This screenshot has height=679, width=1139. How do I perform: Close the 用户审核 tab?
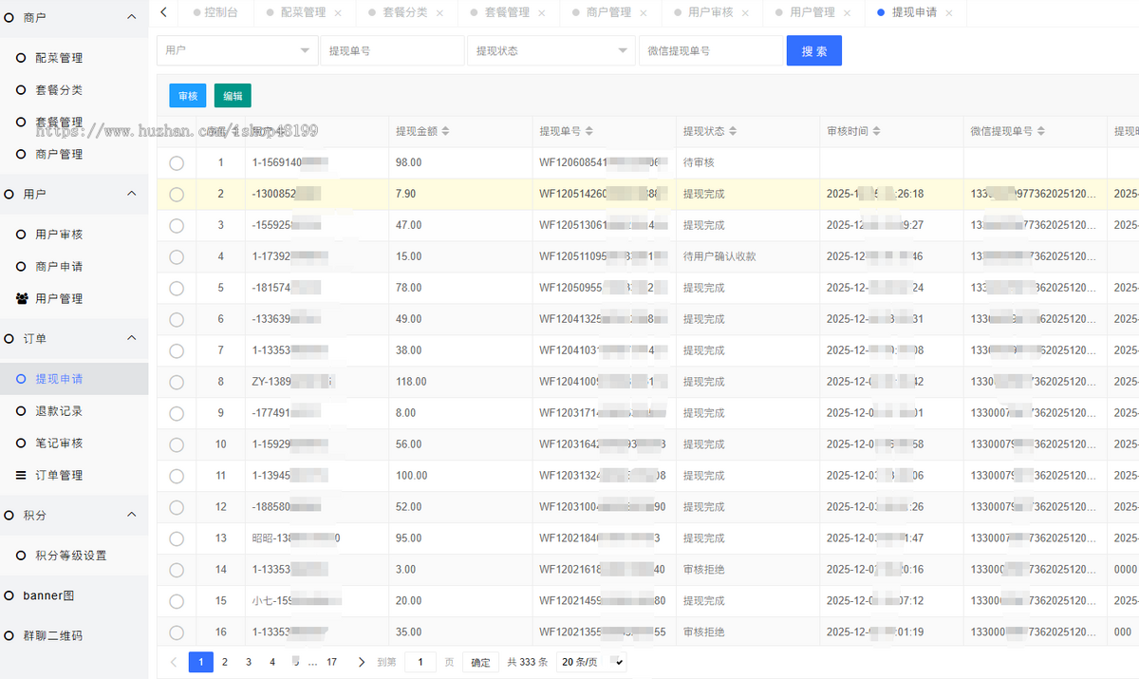point(745,13)
